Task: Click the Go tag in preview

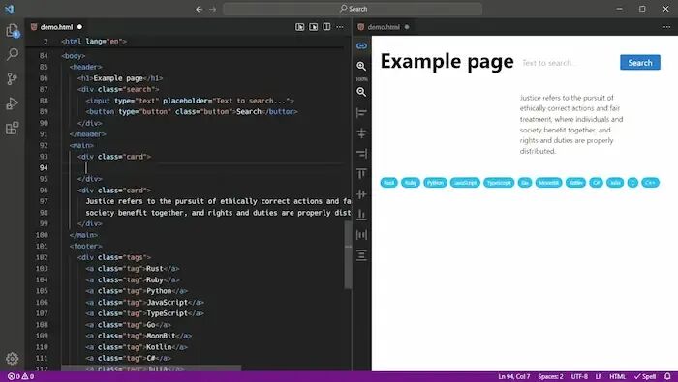Action: [525, 183]
